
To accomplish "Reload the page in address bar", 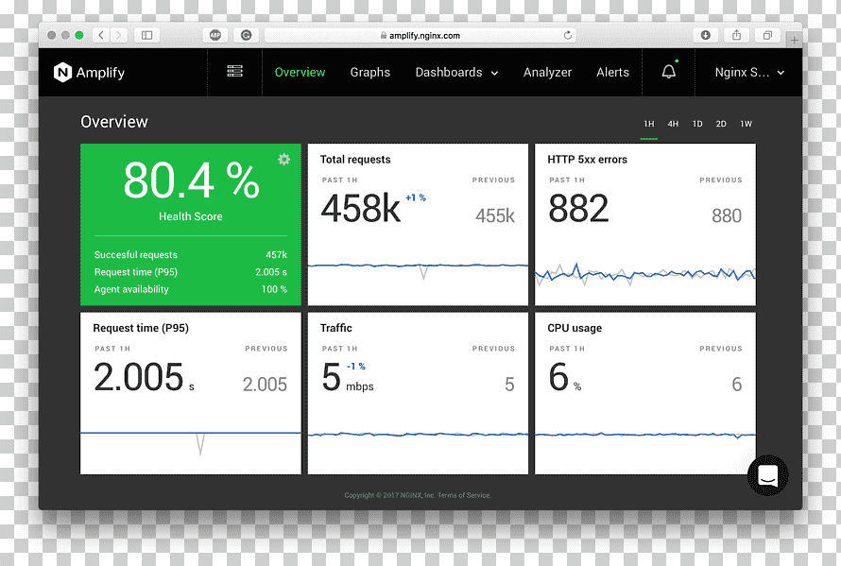I will (x=568, y=35).
